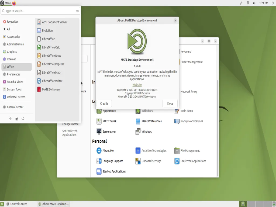Open Assistive Technologies settings
276x207 pixels.
click(151, 150)
